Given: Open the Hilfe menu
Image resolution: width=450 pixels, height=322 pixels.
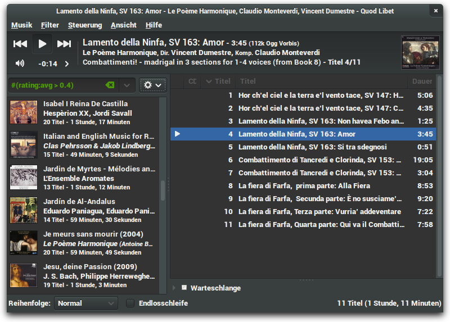Looking at the screenshot, I should 154,25.
